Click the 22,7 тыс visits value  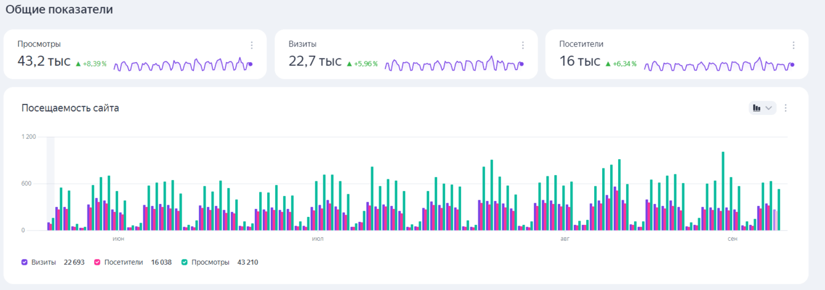(315, 61)
